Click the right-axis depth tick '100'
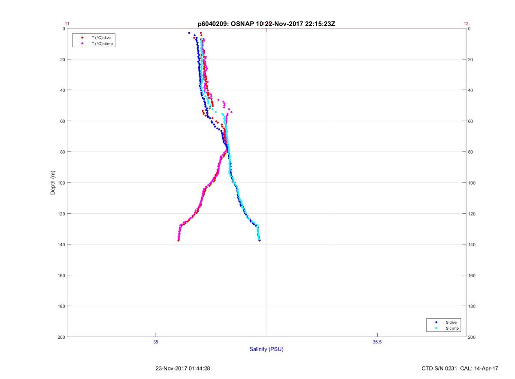 click(472, 183)
